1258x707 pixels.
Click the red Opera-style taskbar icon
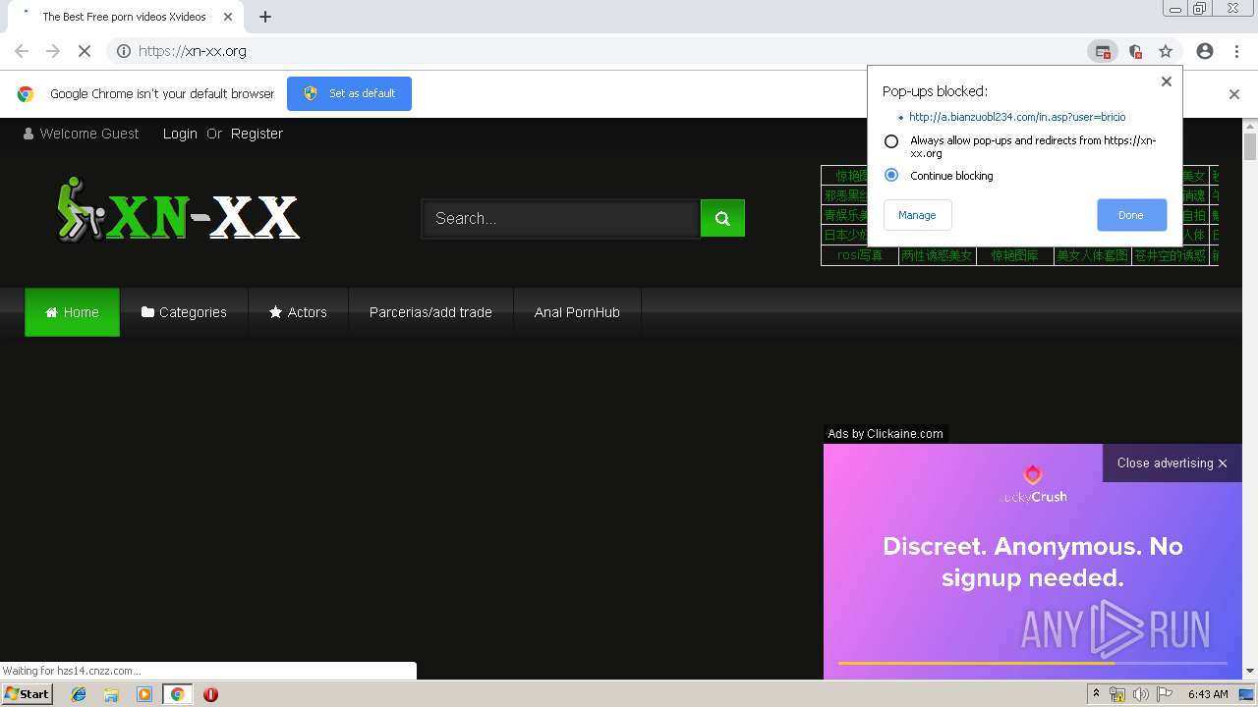(210, 694)
